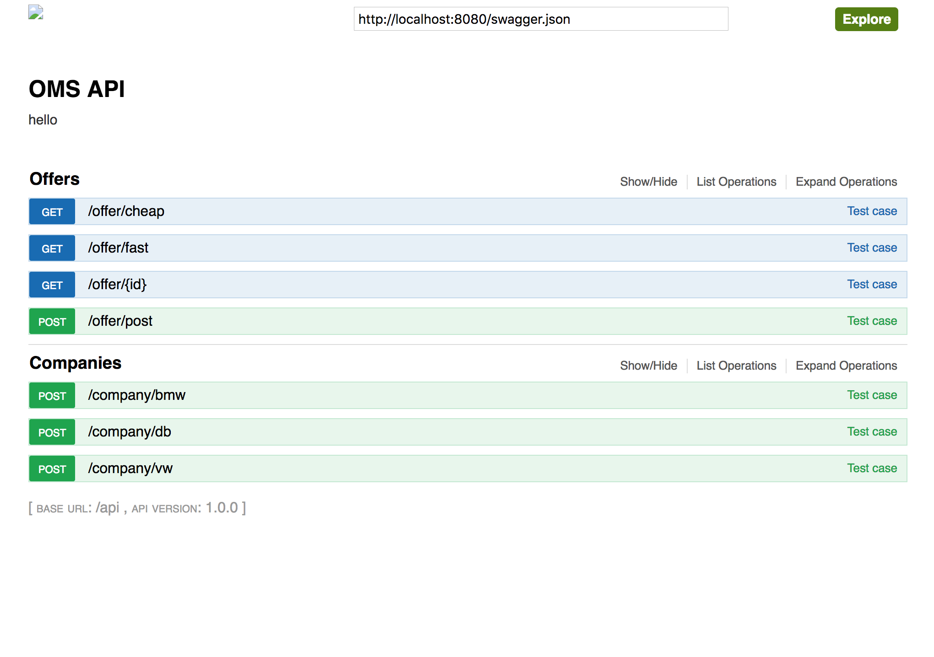This screenshot has width=934, height=657.
Task: Toggle Show/Hide for the Companies section
Action: point(648,366)
